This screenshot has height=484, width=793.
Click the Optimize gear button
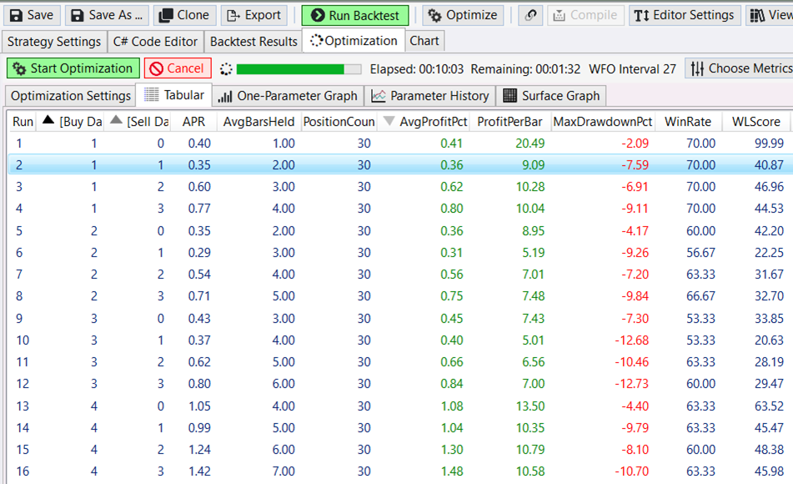tap(463, 15)
